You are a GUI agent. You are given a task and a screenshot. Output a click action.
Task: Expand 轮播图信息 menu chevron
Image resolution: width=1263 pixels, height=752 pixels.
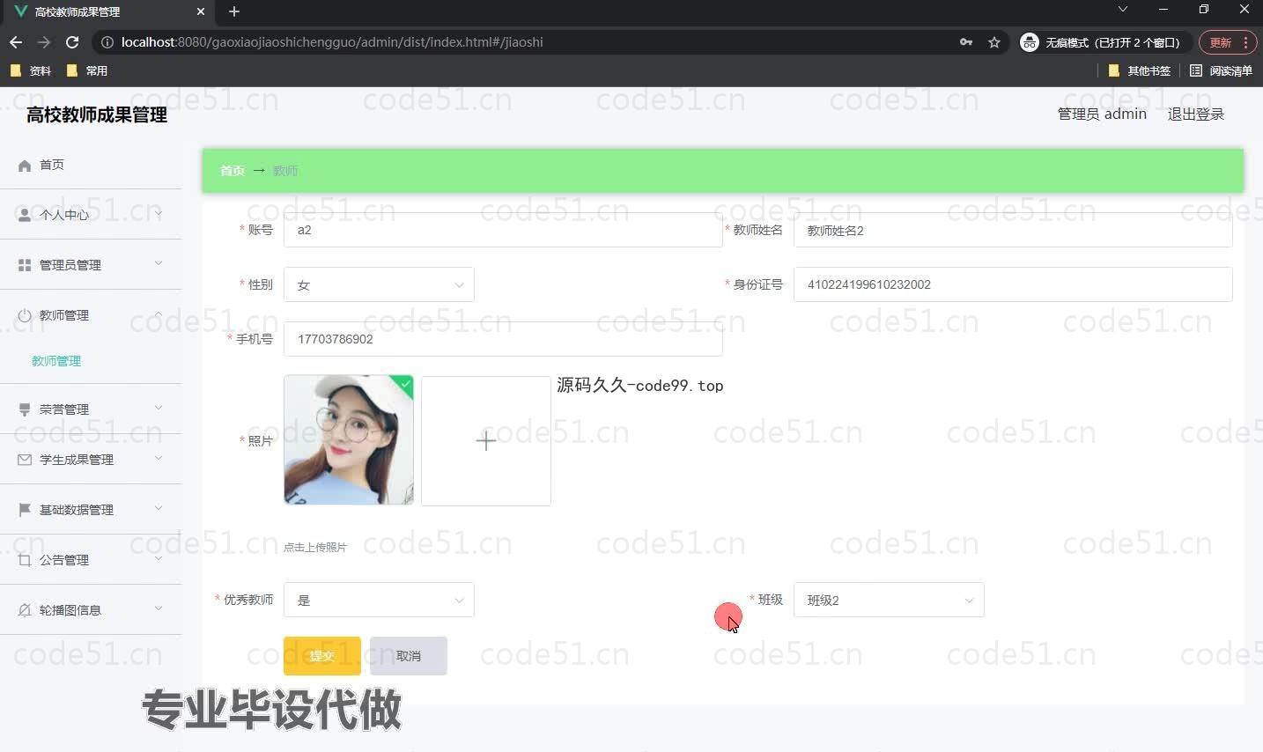coord(159,608)
